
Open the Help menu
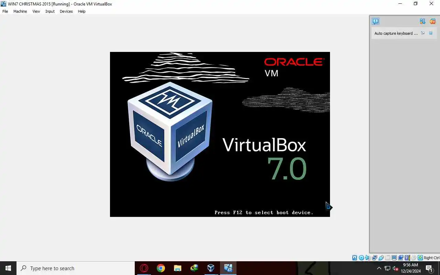(81, 11)
